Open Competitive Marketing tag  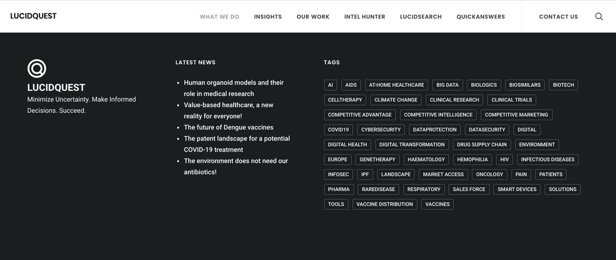(x=516, y=114)
